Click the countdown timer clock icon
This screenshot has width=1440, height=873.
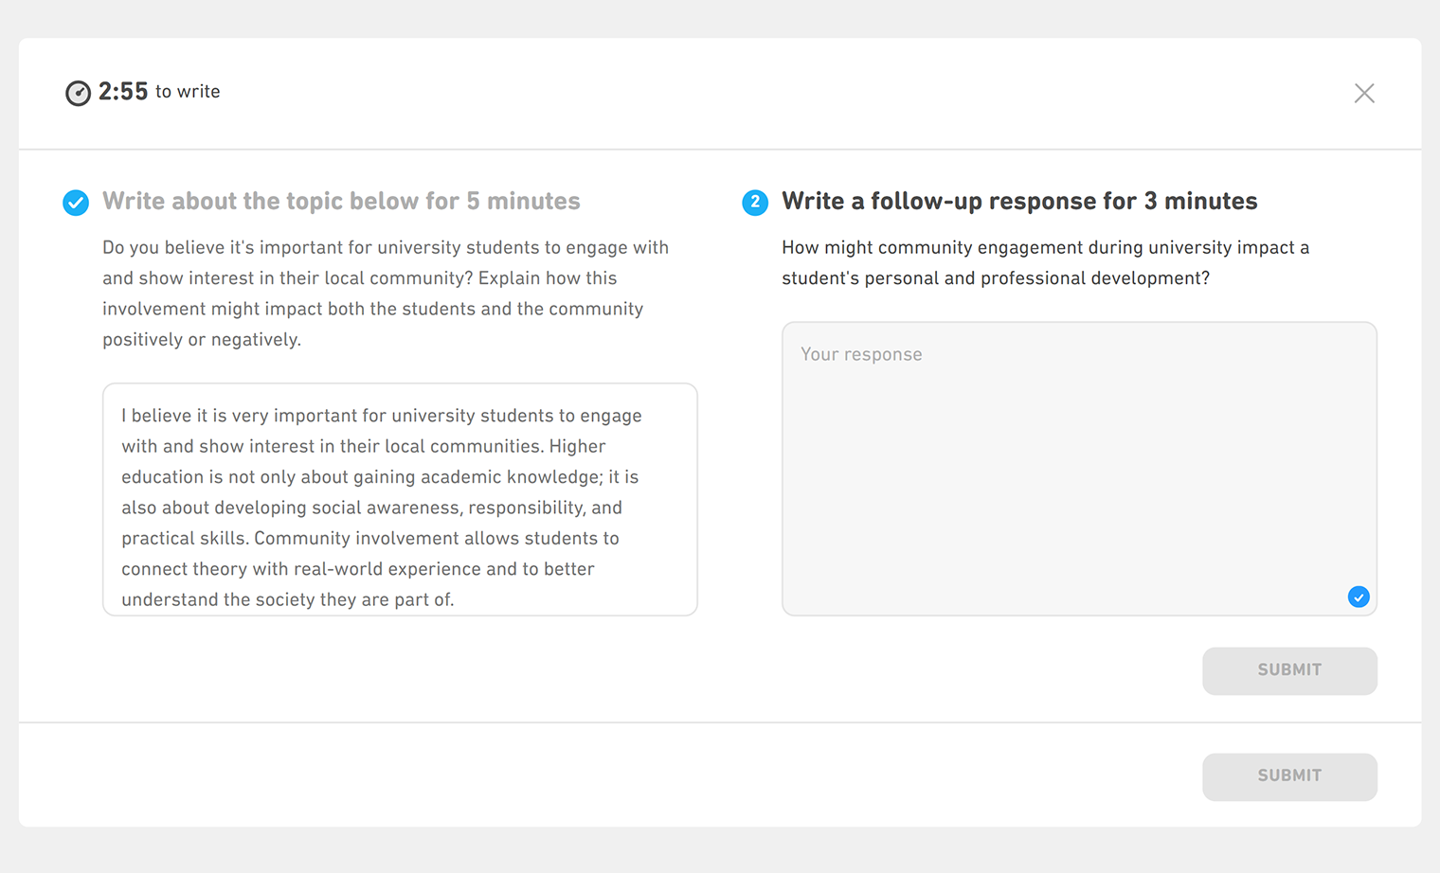point(78,93)
